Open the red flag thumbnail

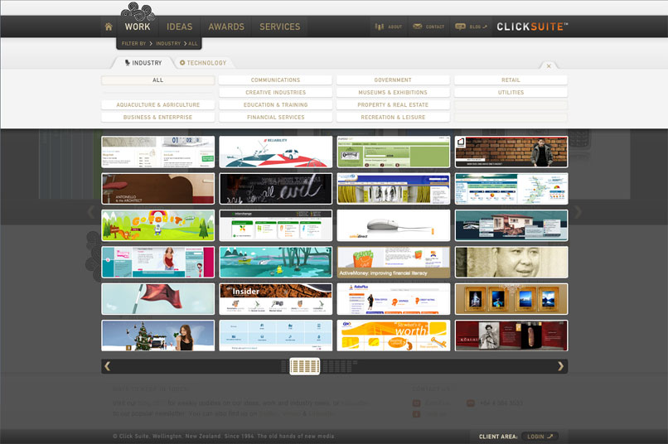point(158,299)
